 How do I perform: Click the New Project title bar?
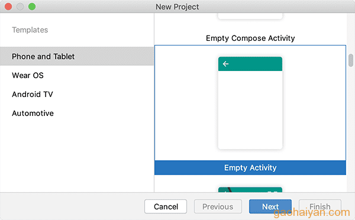177,7
